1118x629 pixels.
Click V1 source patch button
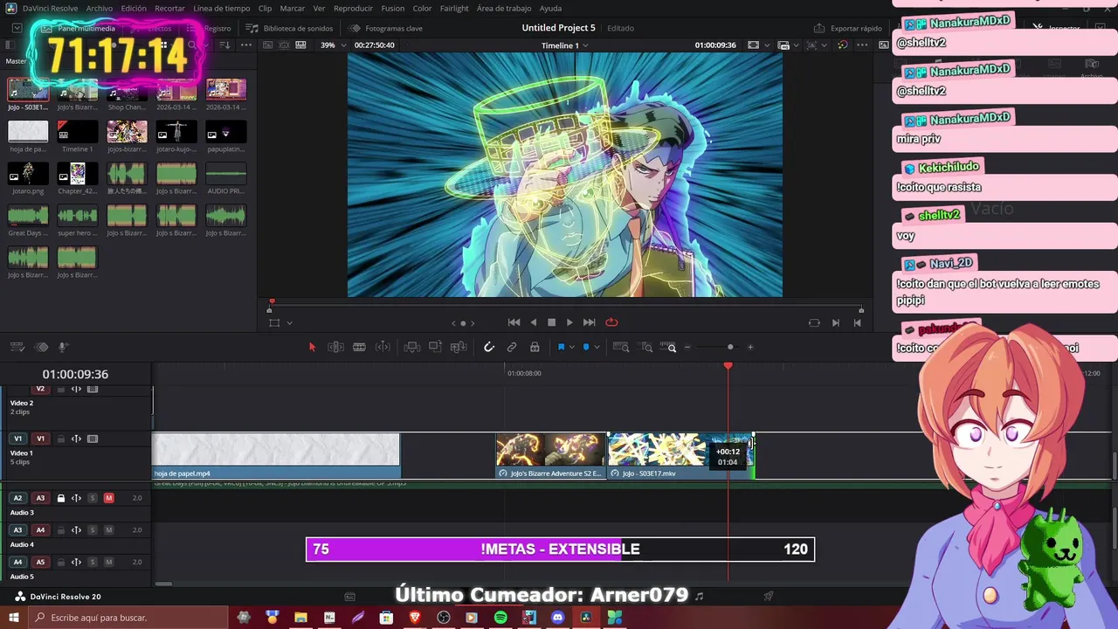coord(17,439)
